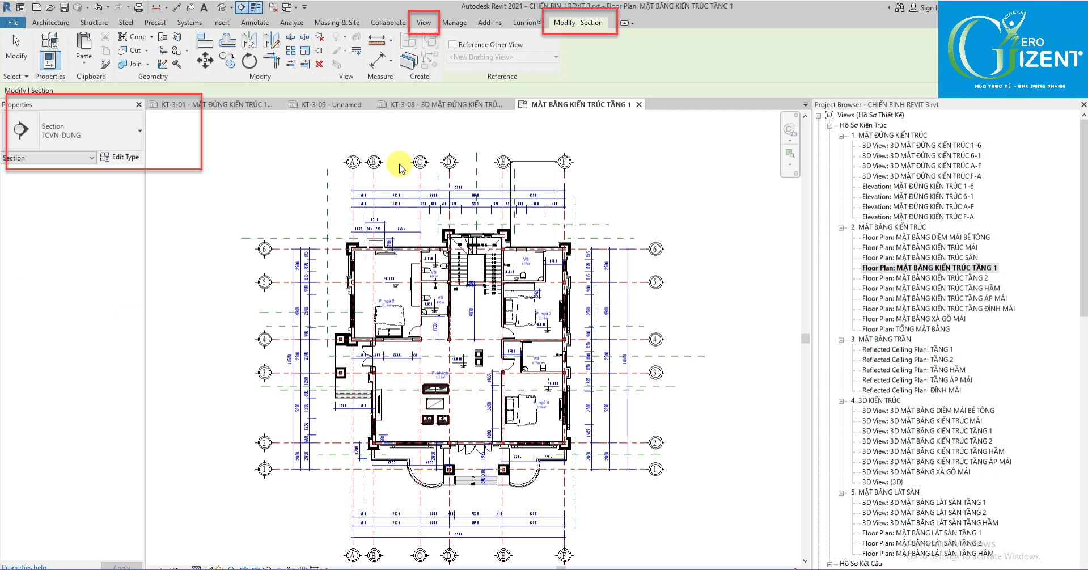Image resolution: width=1088 pixels, height=570 pixels.
Task: Expand Hồ Sơ Kết Cấu tree node
Action: pyautogui.click(x=829, y=564)
